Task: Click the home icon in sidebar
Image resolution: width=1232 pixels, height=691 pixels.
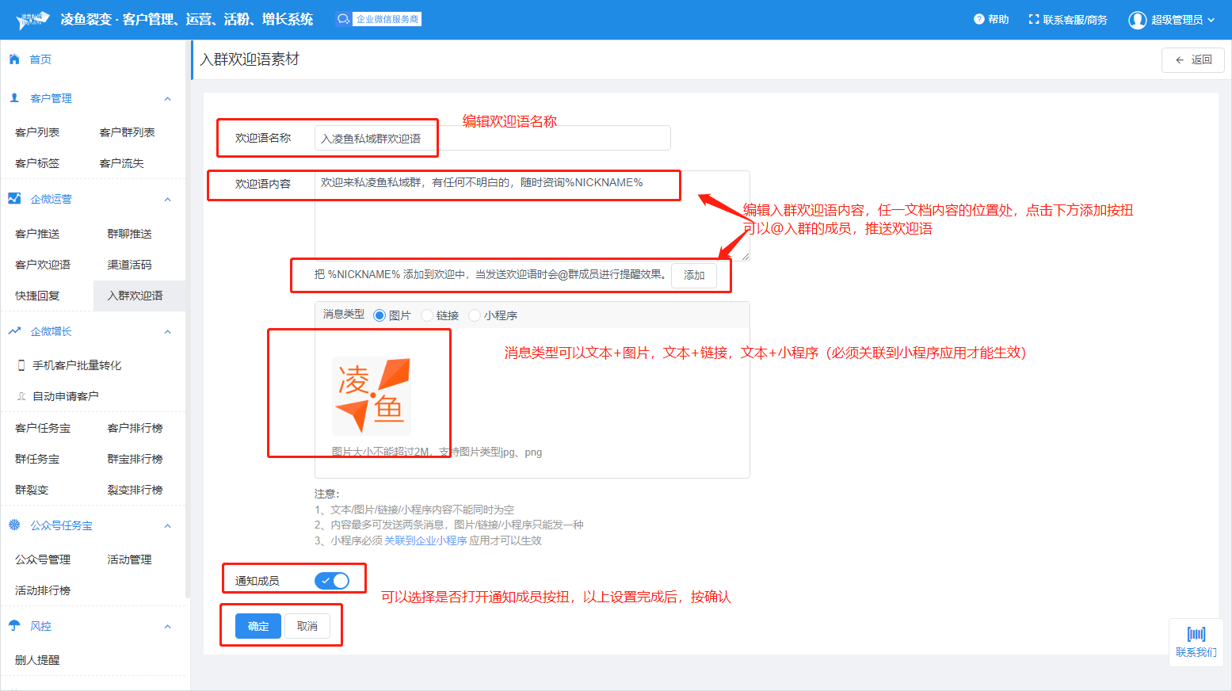Action: [x=14, y=59]
